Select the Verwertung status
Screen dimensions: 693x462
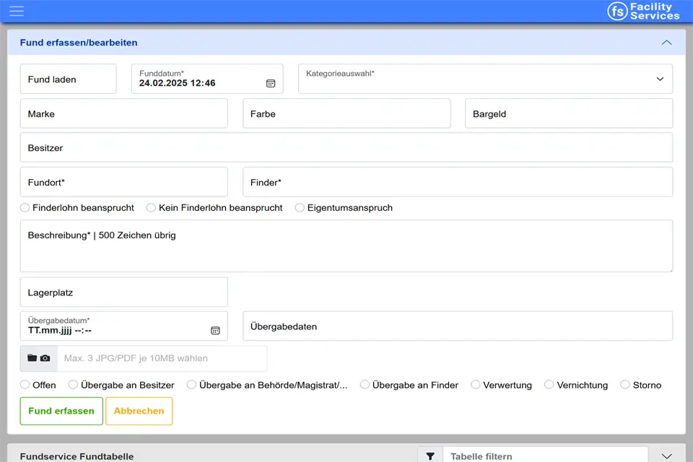(476, 385)
